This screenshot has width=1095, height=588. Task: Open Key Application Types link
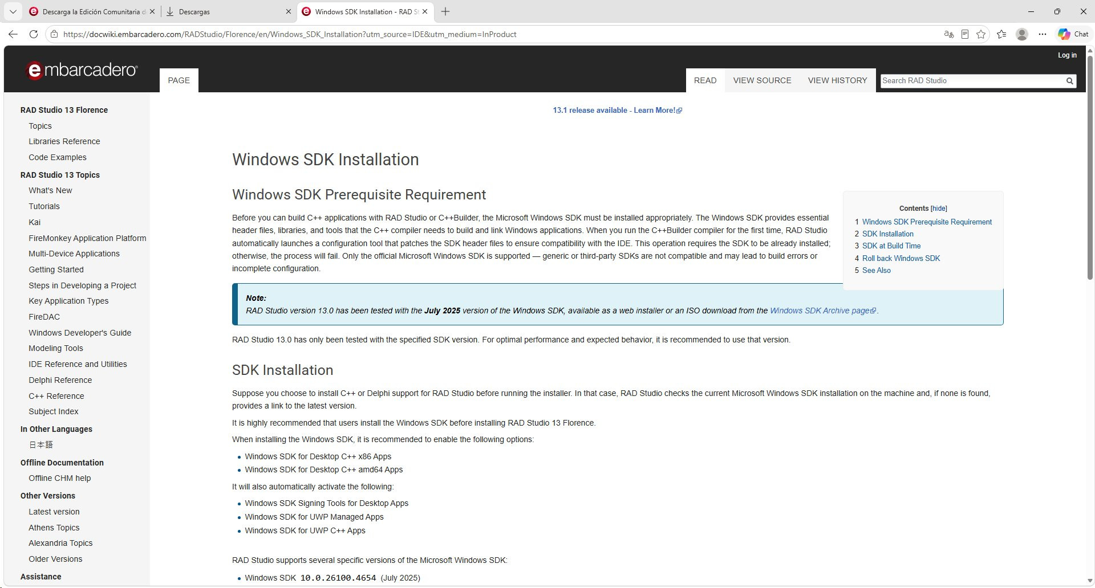pyautogui.click(x=68, y=301)
